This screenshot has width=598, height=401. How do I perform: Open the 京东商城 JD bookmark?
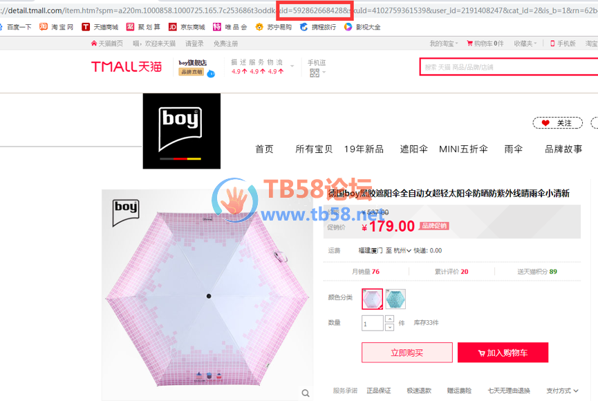pyautogui.click(x=187, y=27)
